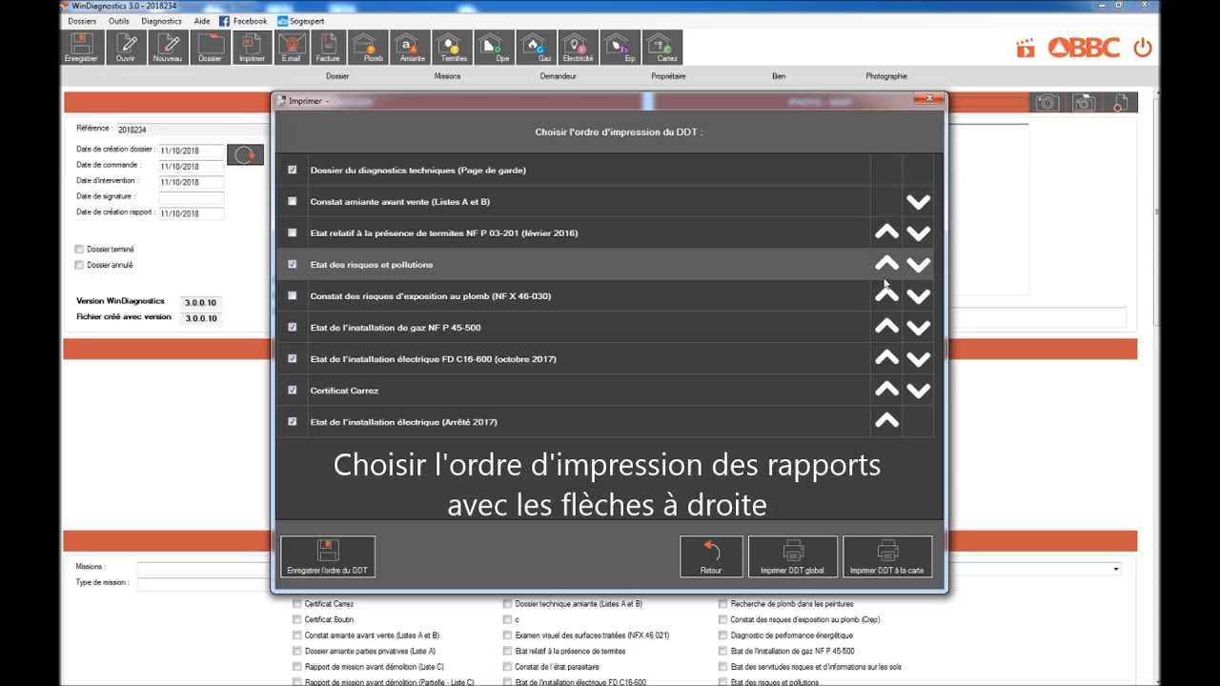Click the OBBC logo
The width and height of the screenshot is (1220, 686).
pos(1084,48)
